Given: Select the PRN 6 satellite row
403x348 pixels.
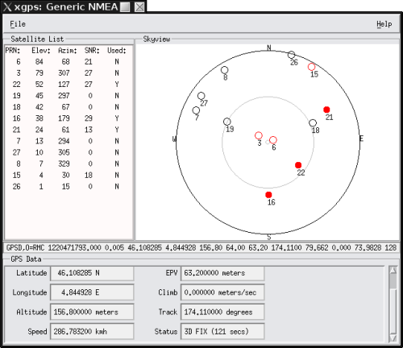Looking at the screenshot, I should (69, 62).
